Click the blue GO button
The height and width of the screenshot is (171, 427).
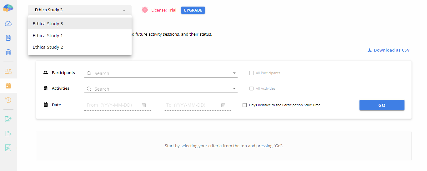click(x=382, y=105)
